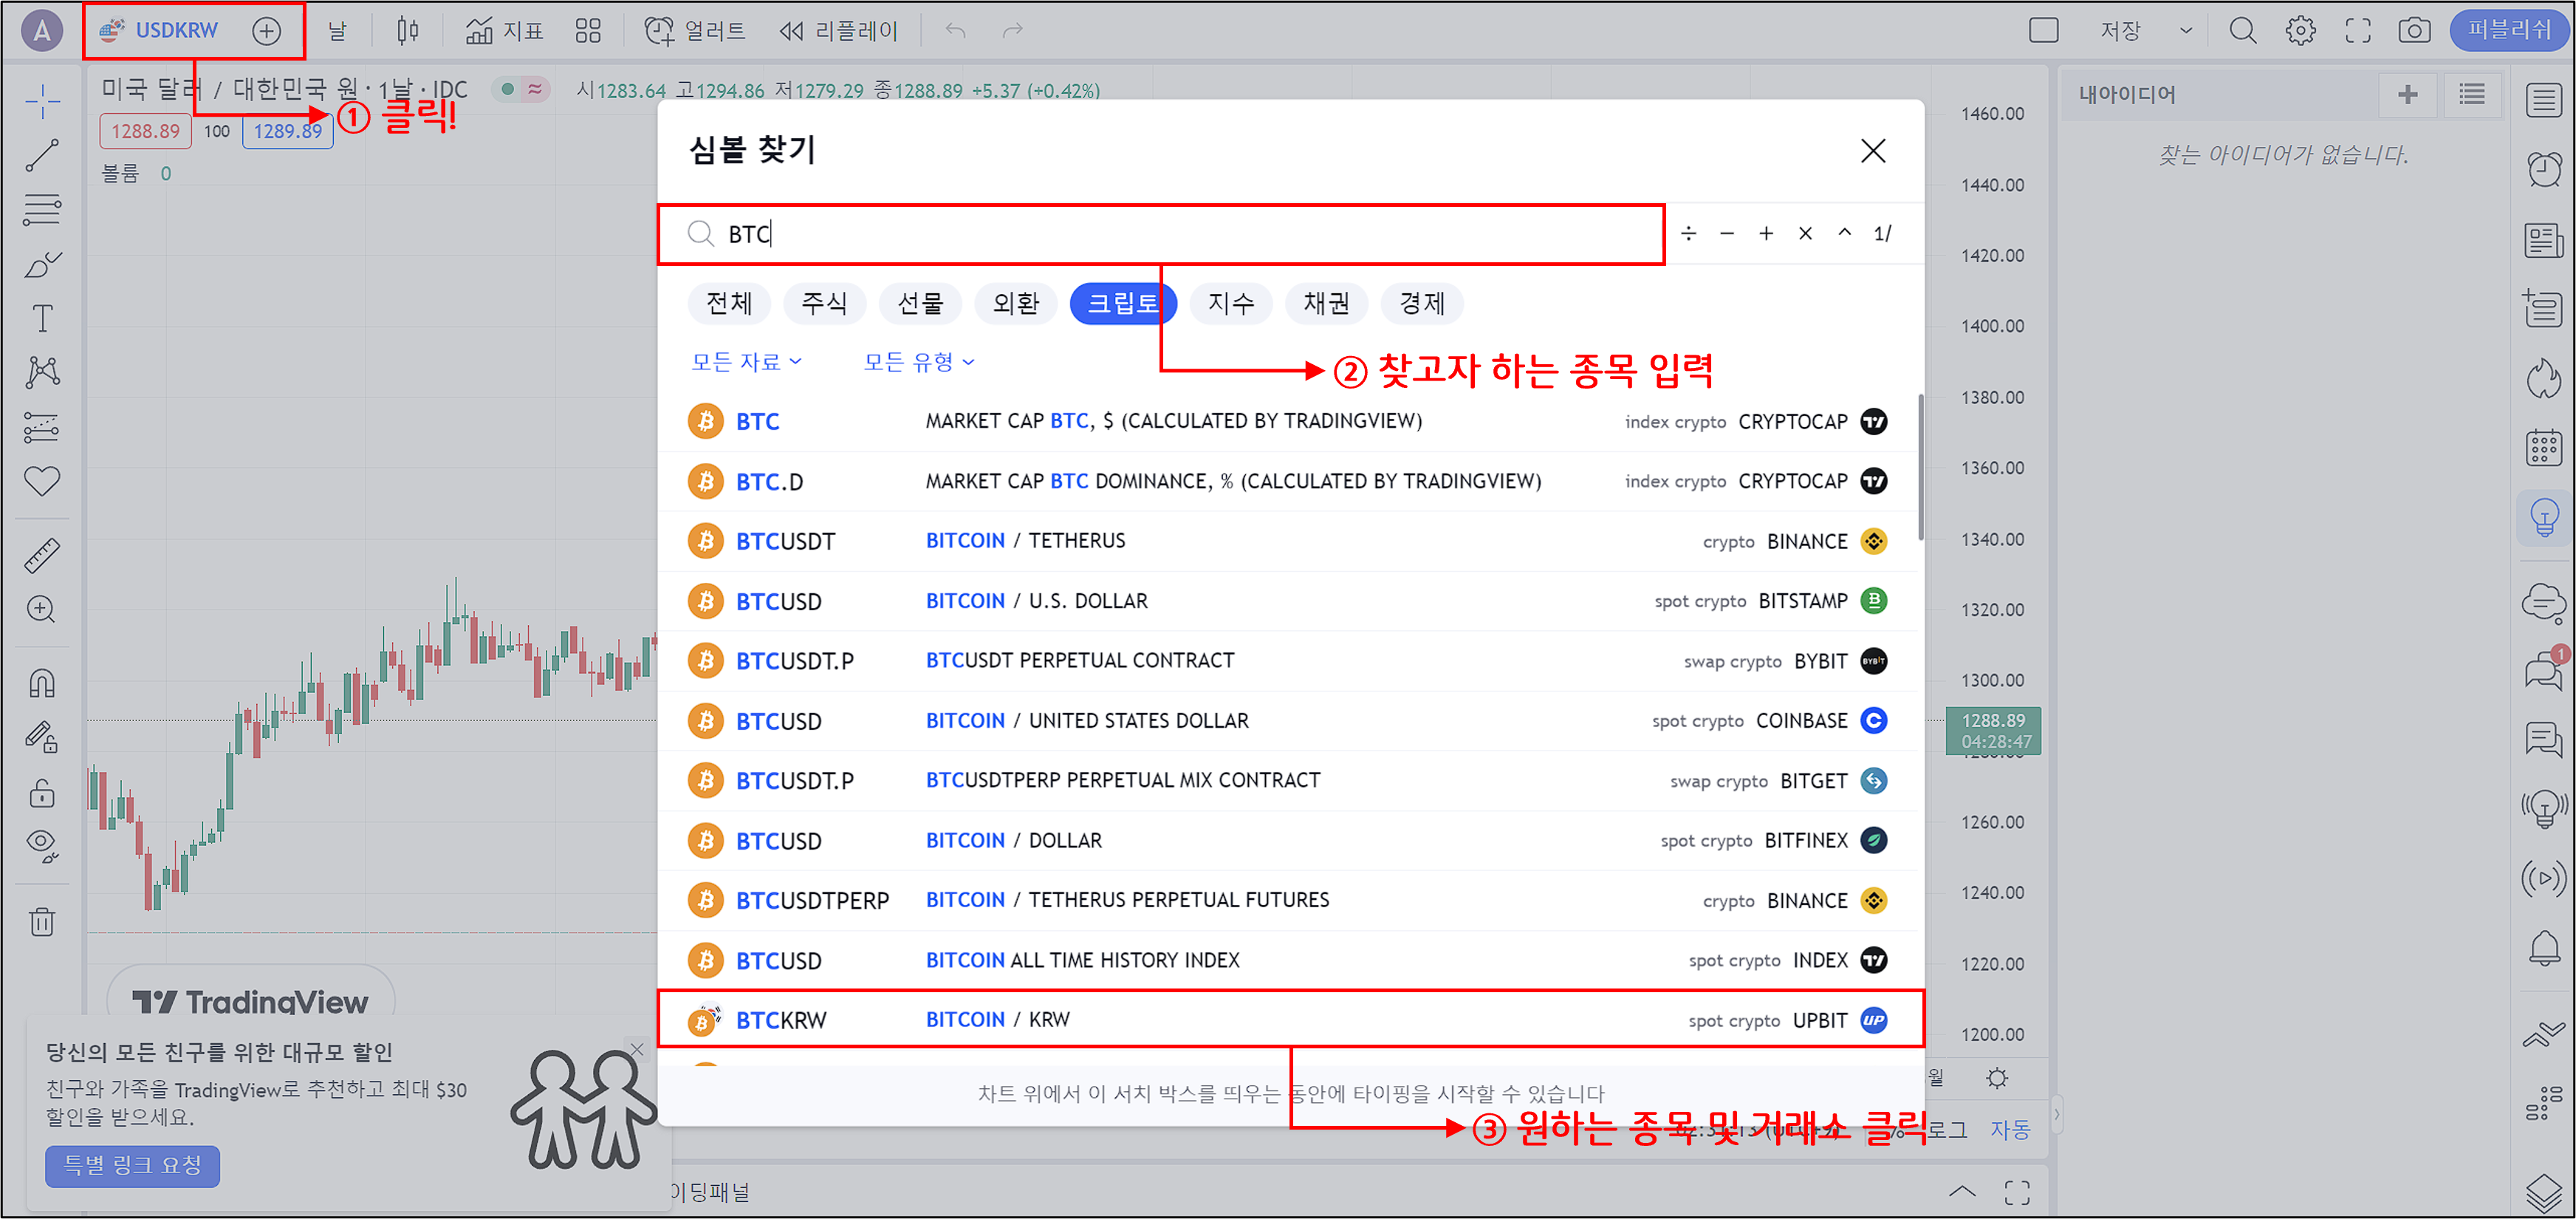Select the text annotation tool
Viewport: 2576px width, 1219px height.
click(42, 318)
